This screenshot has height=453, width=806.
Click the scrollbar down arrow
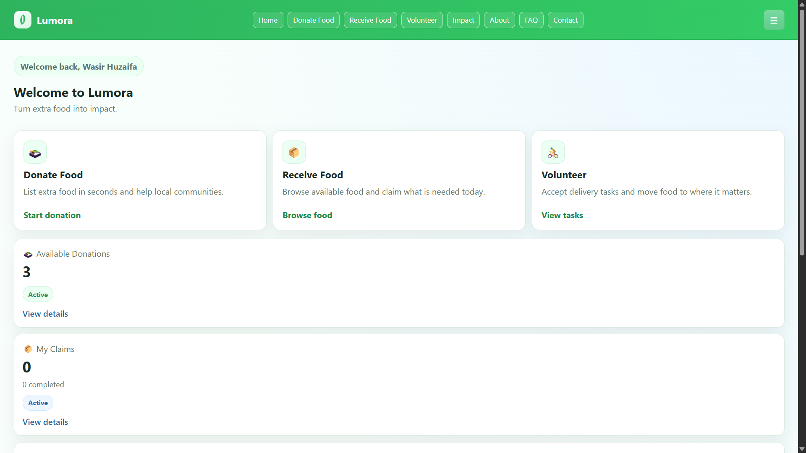tap(802, 449)
